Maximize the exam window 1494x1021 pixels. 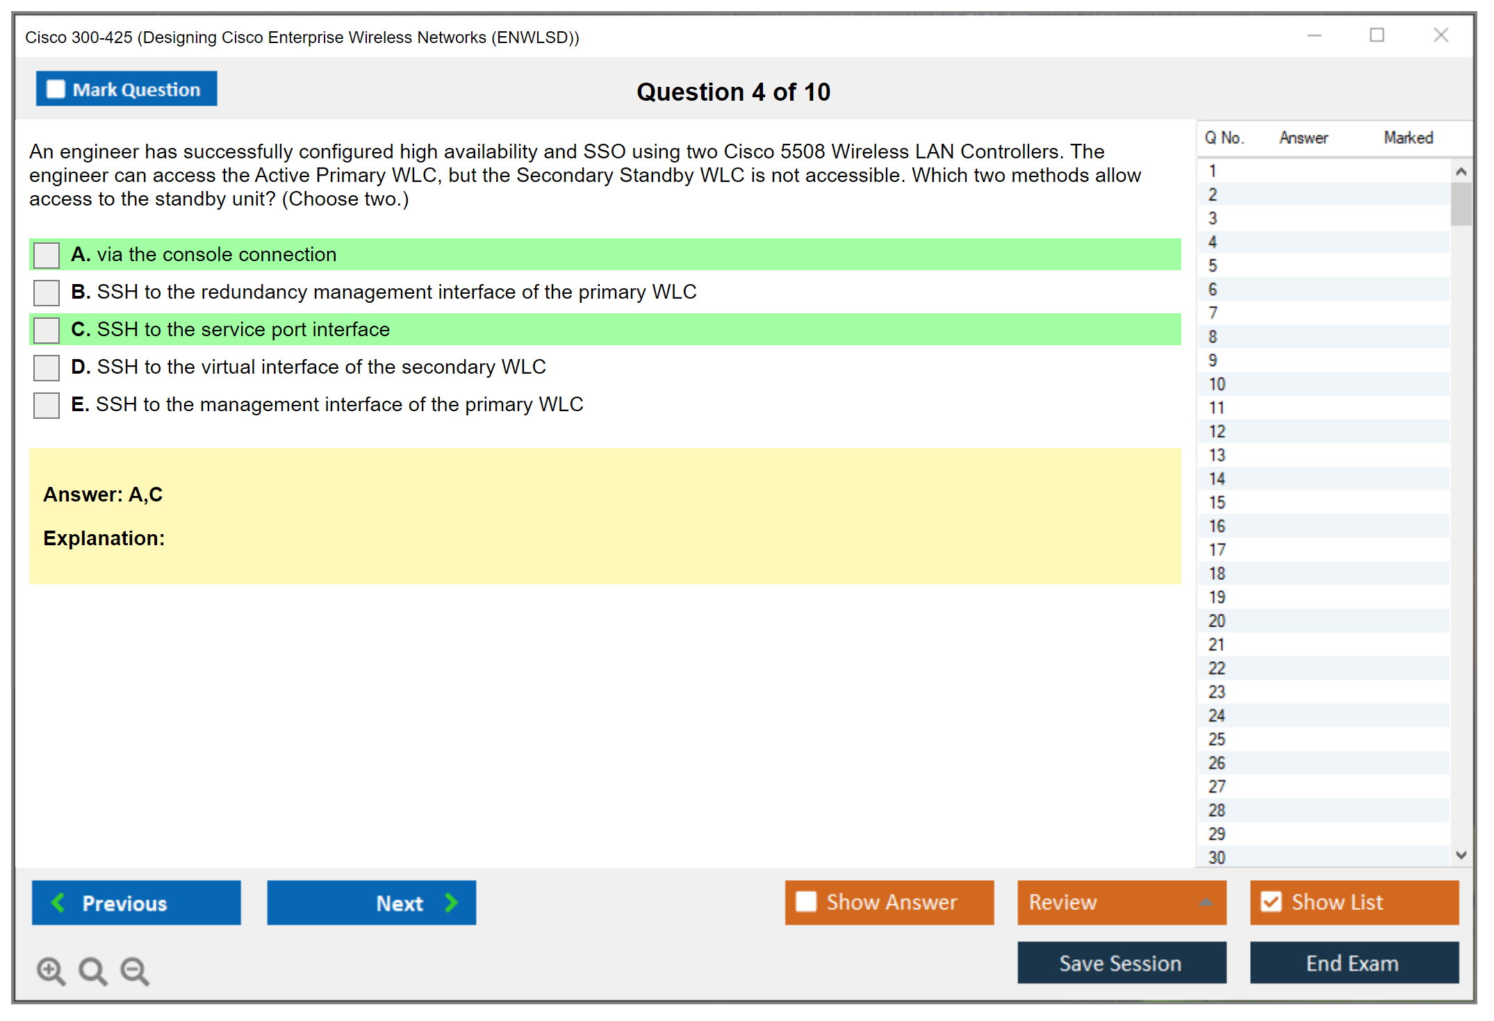pos(1377,35)
